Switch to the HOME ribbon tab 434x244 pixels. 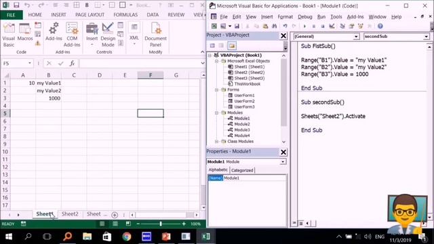[35, 15]
